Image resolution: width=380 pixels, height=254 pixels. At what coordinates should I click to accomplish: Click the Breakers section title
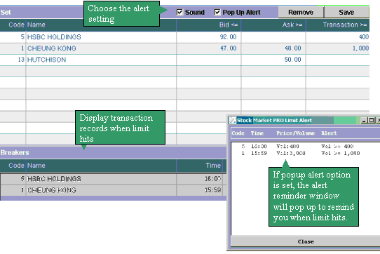pyautogui.click(x=15, y=152)
